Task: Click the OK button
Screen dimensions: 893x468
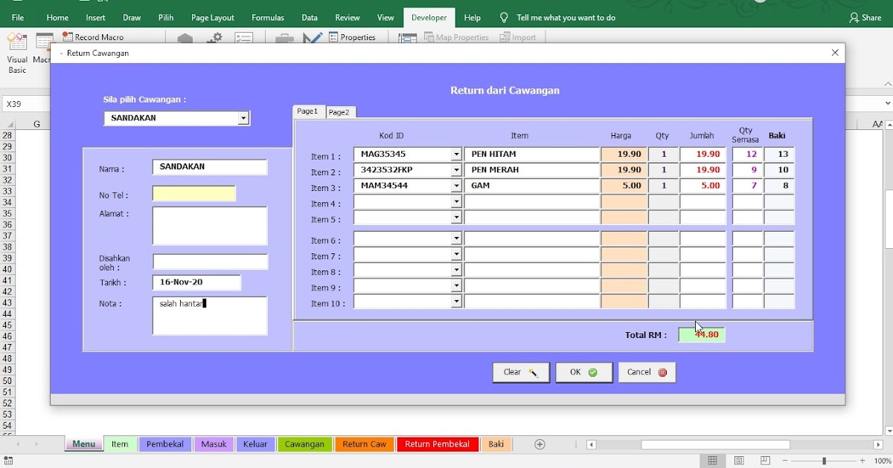Action: point(584,372)
